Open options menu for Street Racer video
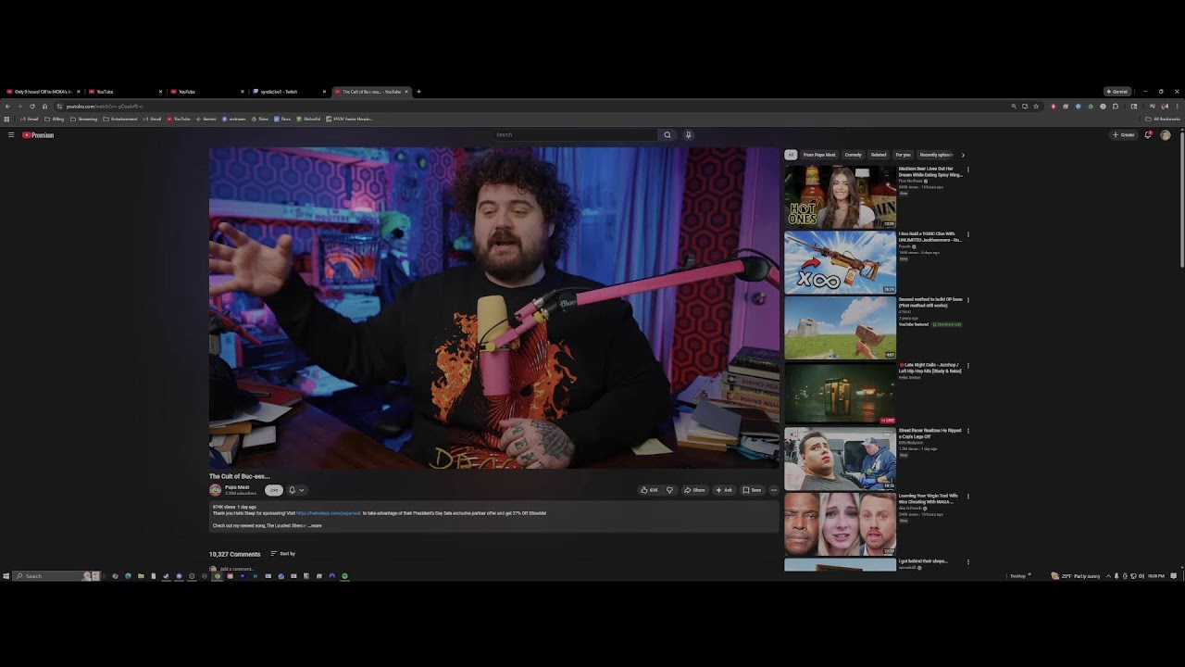This screenshot has height=667, width=1185. pos(968,432)
